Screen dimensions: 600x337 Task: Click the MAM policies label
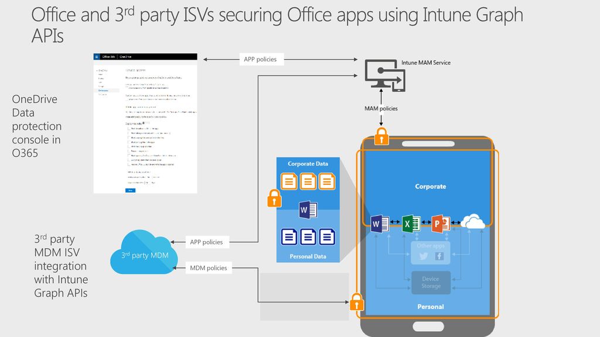click(381, 108)
